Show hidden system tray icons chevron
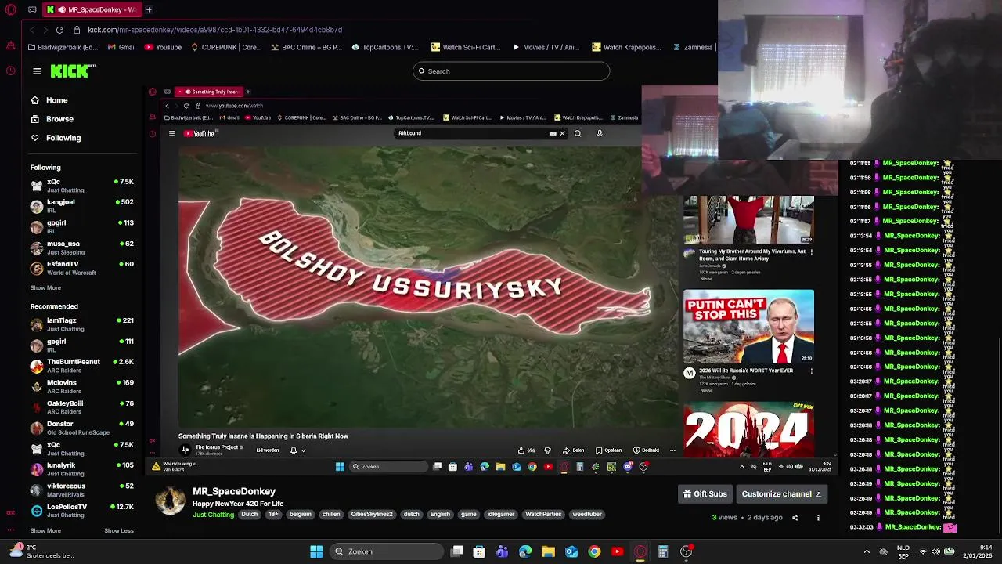 [x=867, y=551]
